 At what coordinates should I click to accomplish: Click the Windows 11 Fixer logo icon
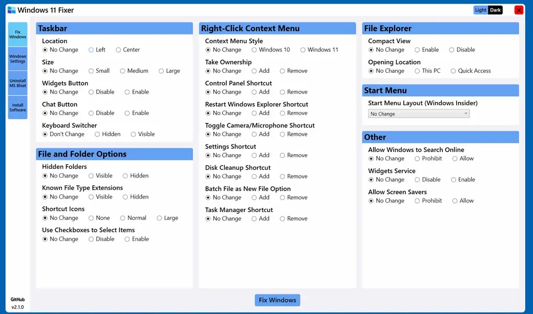[x=11, y=10]
